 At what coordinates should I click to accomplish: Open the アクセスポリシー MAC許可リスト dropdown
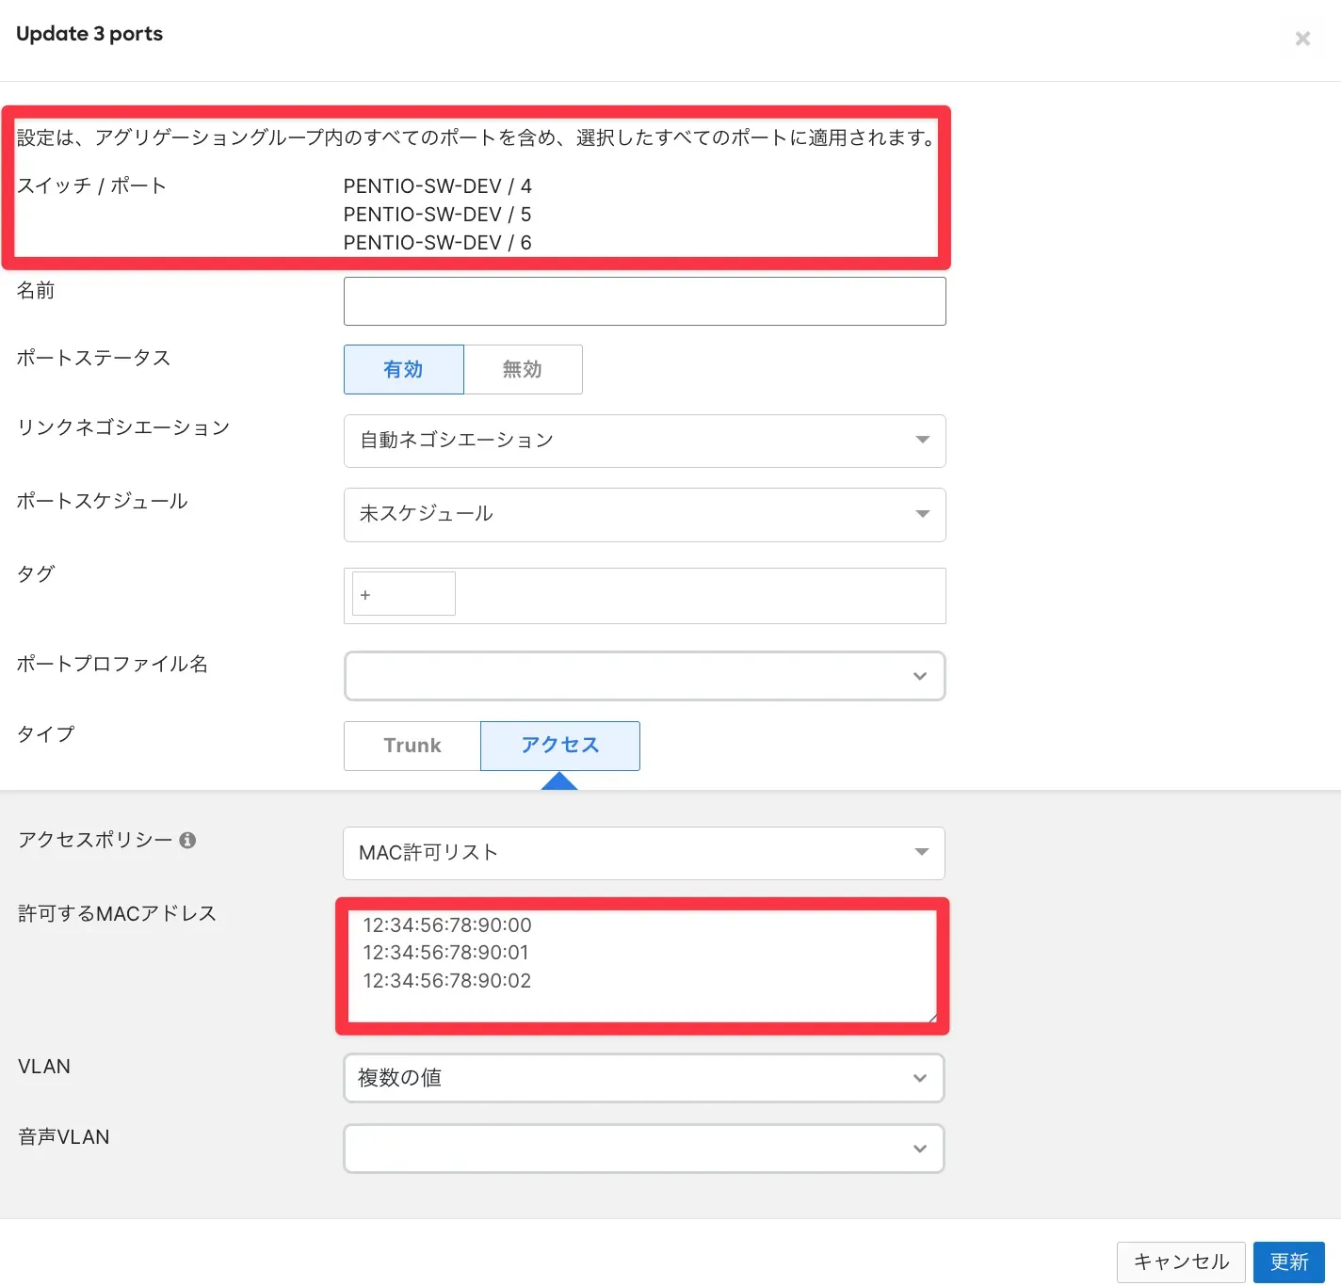click(x=644, y=853)
